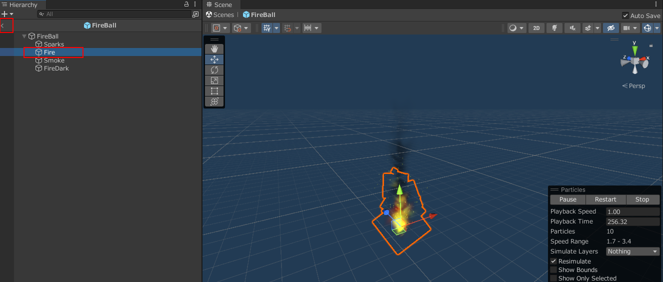Screen dimensions: 663x282
Task: Click the FireBall breadcrumb in the Scene view
Action: [x=259, y=15]
